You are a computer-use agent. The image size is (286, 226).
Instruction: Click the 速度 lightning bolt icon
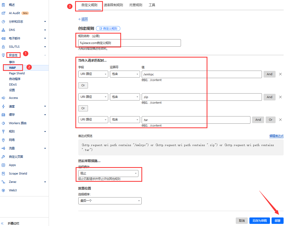point(3,106)
